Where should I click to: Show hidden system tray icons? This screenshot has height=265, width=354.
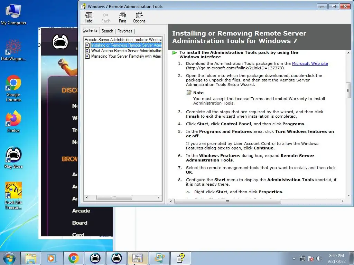[x=294, y=258]
